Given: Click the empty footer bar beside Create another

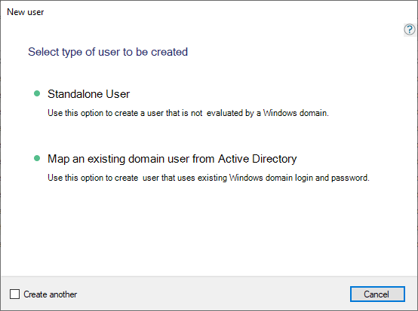Looking at the screenshot, I should pos(214,294).
